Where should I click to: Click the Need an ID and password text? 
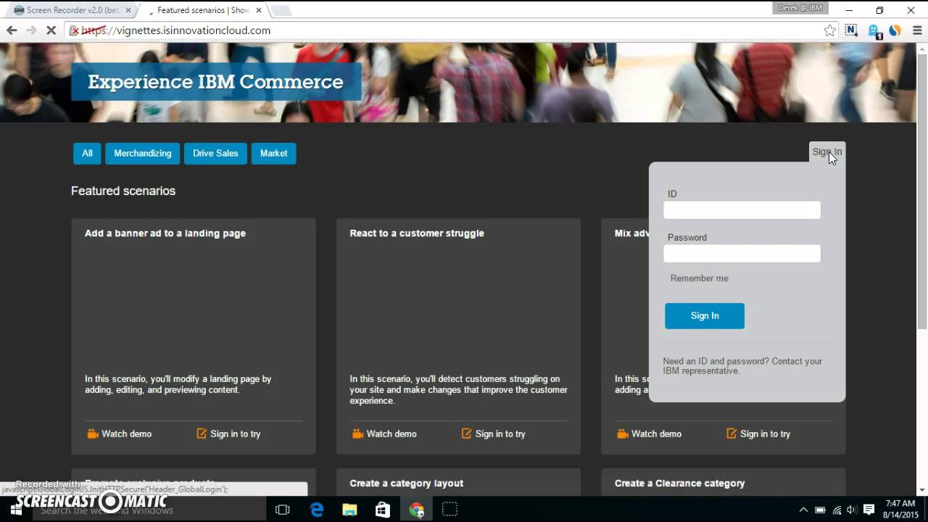pyautogui.click(x=742, y=366)
